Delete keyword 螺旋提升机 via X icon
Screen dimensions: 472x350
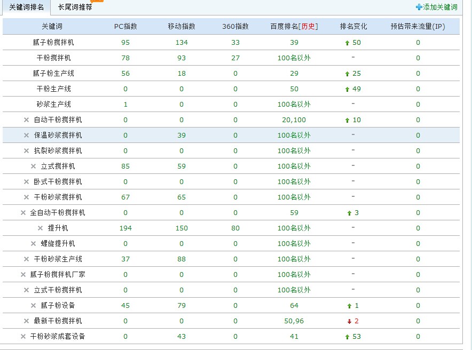coord(33,244)
